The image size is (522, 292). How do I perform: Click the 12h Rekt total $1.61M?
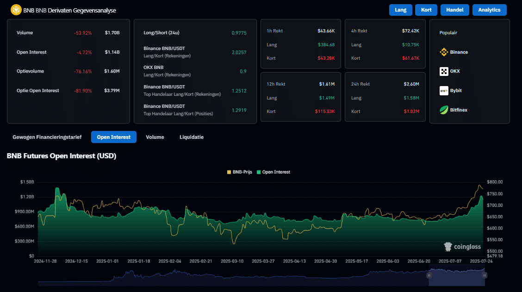point(327,84)
